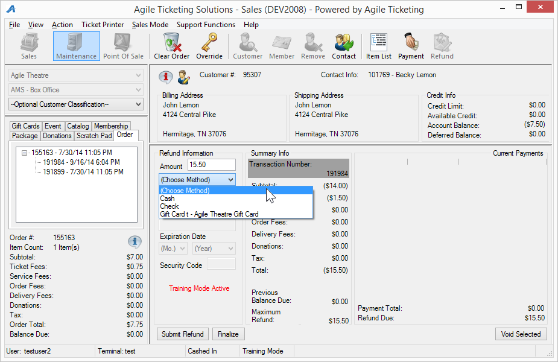Image resolution: width=558 pixels, height=362 pixels.
Task: Open the Item List icon
Action: [379, 46]
